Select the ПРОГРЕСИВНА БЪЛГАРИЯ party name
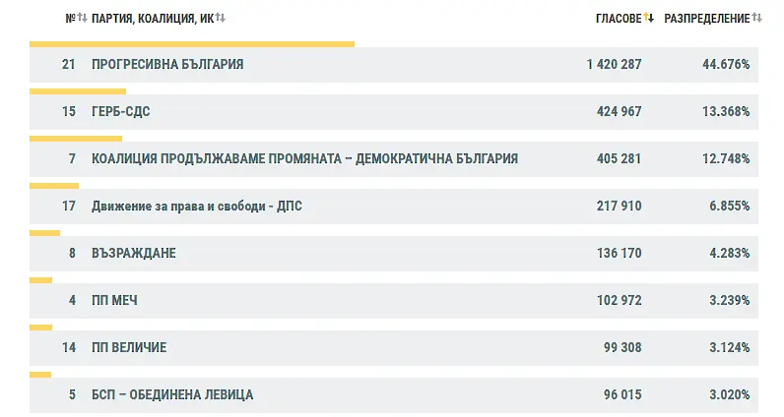 167,65
